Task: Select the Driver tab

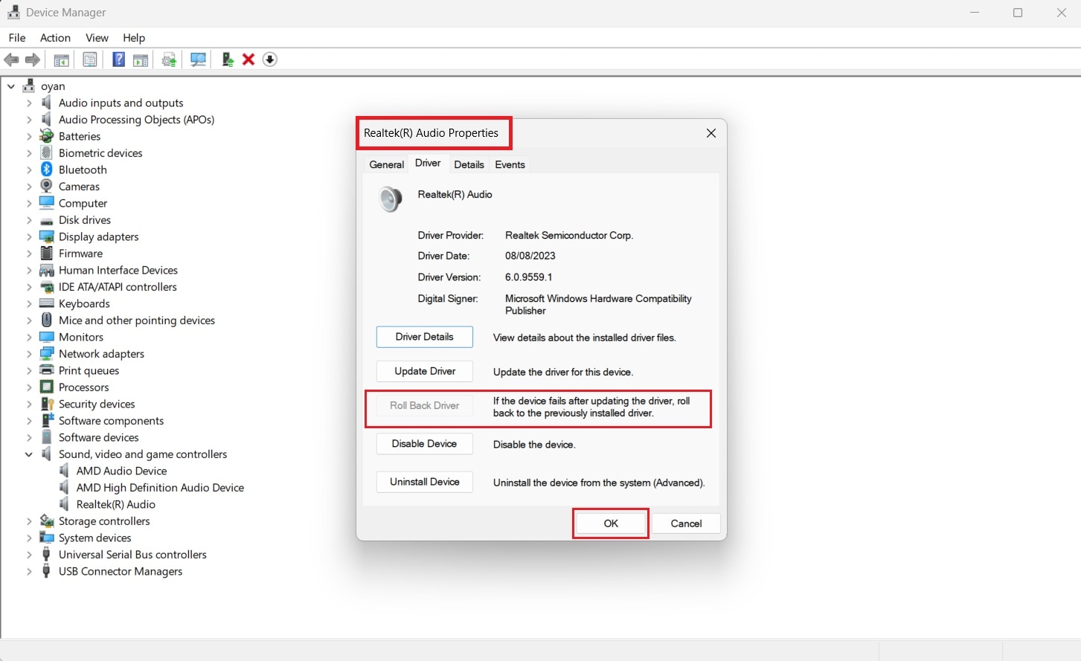Action: 428,164
